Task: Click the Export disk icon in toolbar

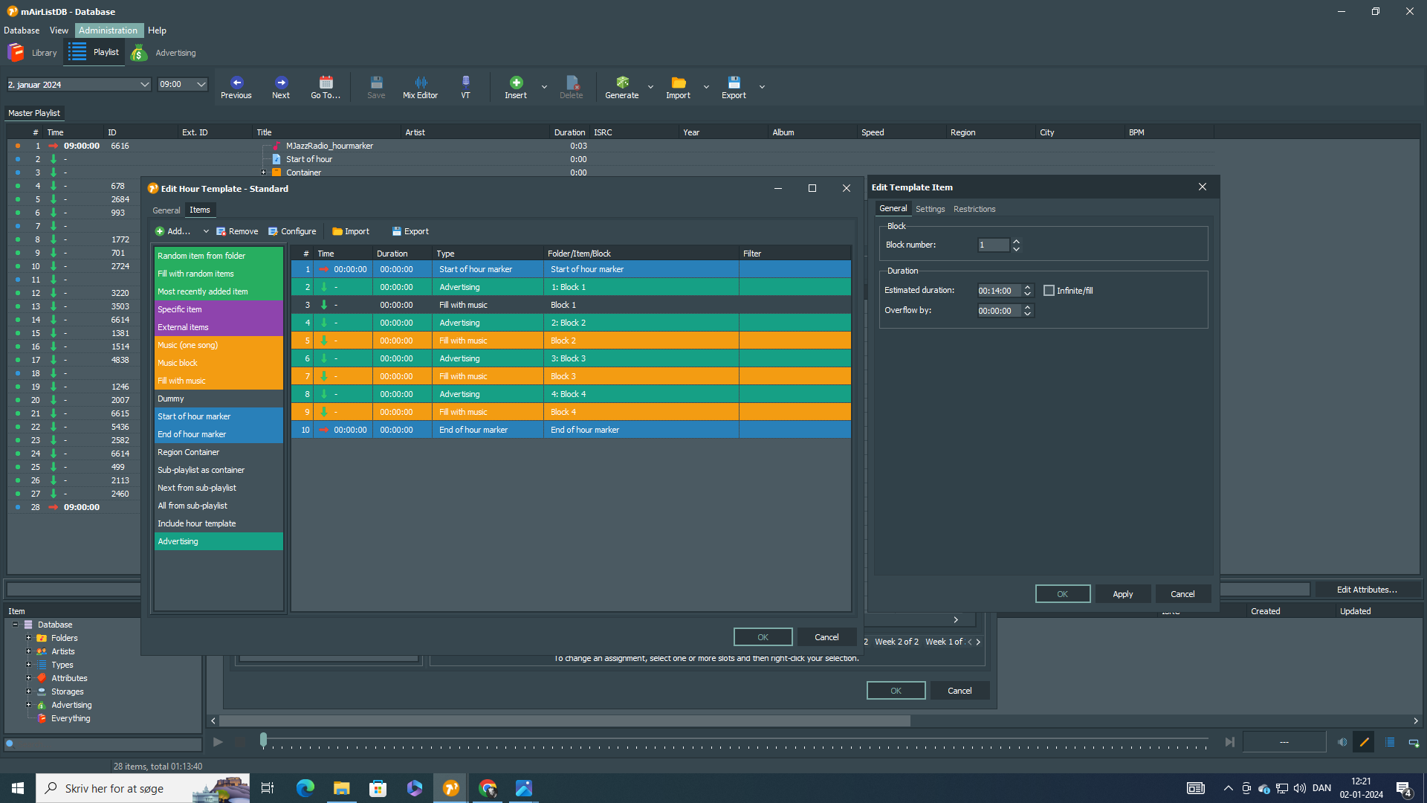Action: (734, 83)
